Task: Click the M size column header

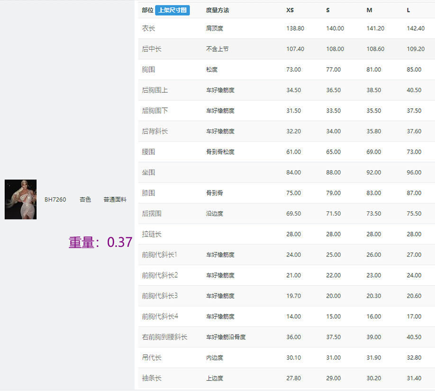Action: (x=369, y=10)
